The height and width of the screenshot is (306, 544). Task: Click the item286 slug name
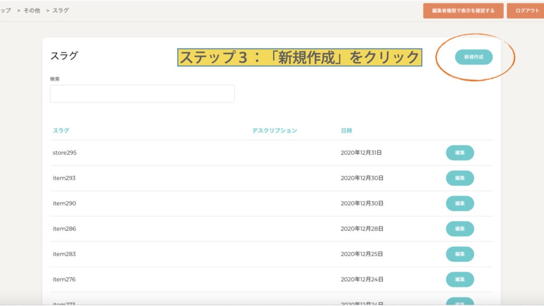point(64,229)
